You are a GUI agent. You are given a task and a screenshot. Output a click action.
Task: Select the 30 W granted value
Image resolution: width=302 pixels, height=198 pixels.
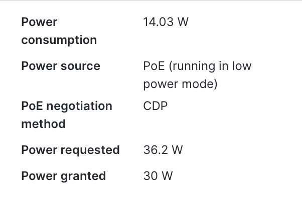tap(158, 176)
